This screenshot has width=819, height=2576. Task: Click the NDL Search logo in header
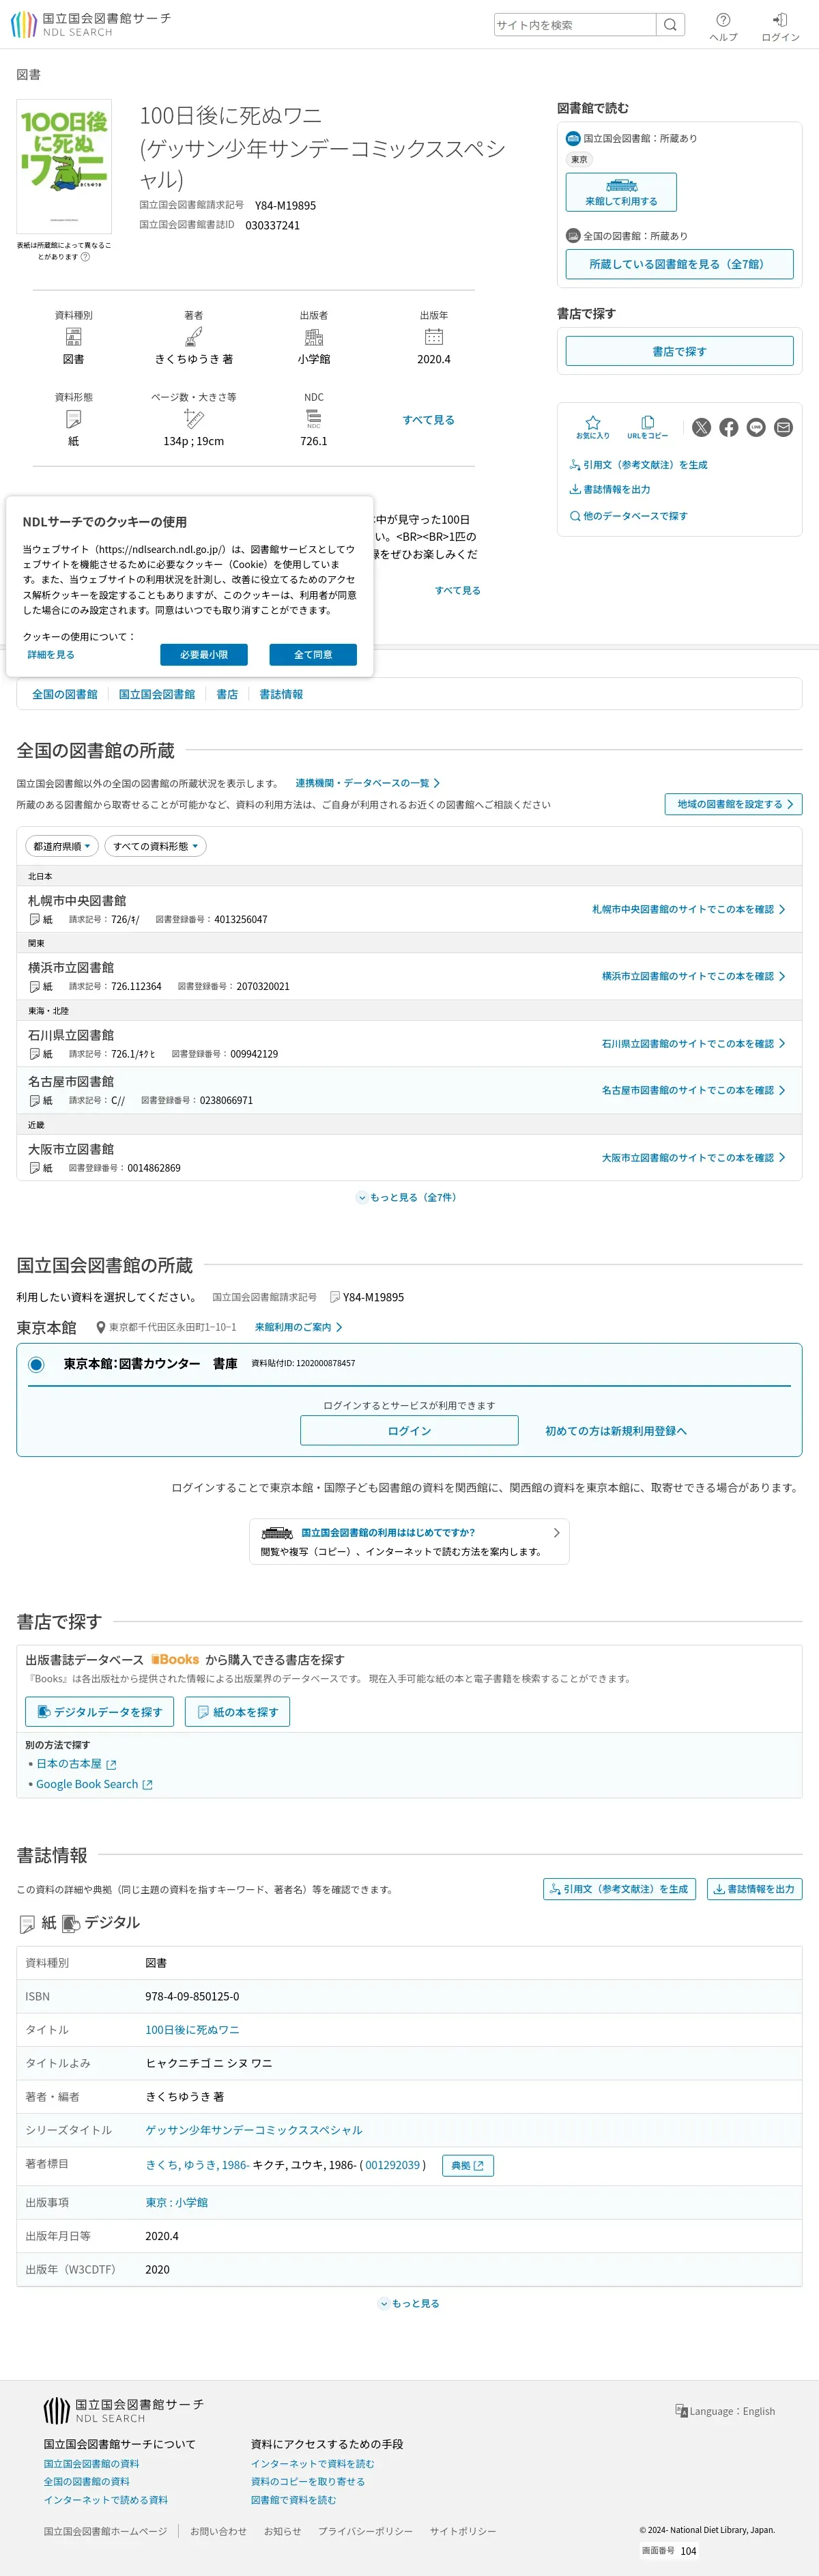(91, 24)
